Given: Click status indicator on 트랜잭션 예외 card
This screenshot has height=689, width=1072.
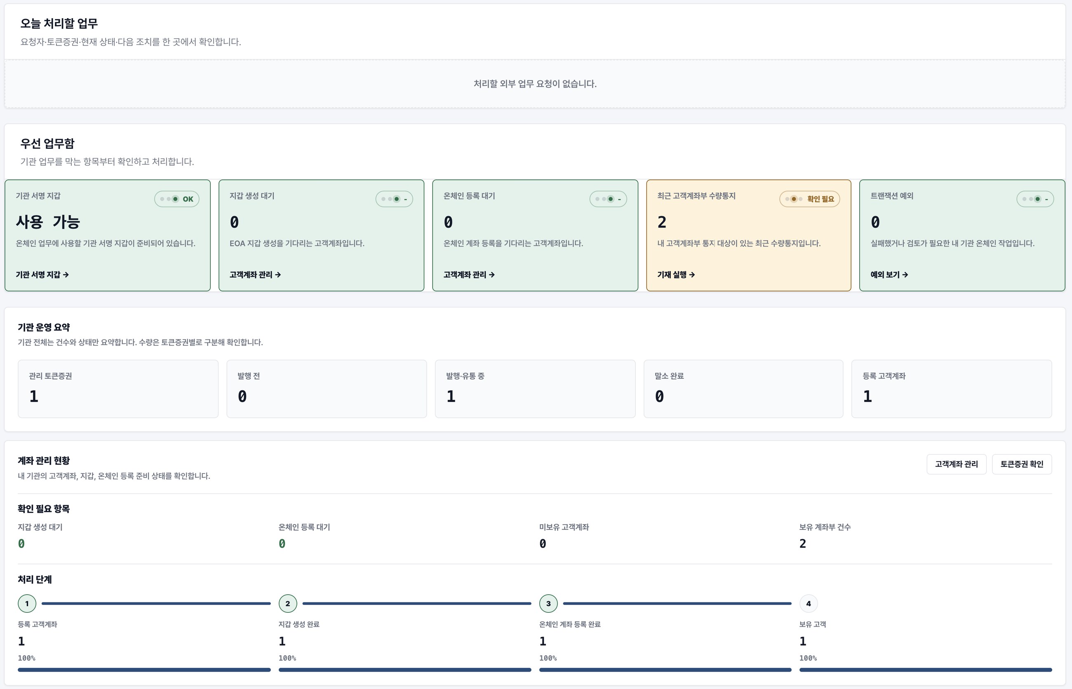Looking at the screenshot, I should [x=1035, y=199].
